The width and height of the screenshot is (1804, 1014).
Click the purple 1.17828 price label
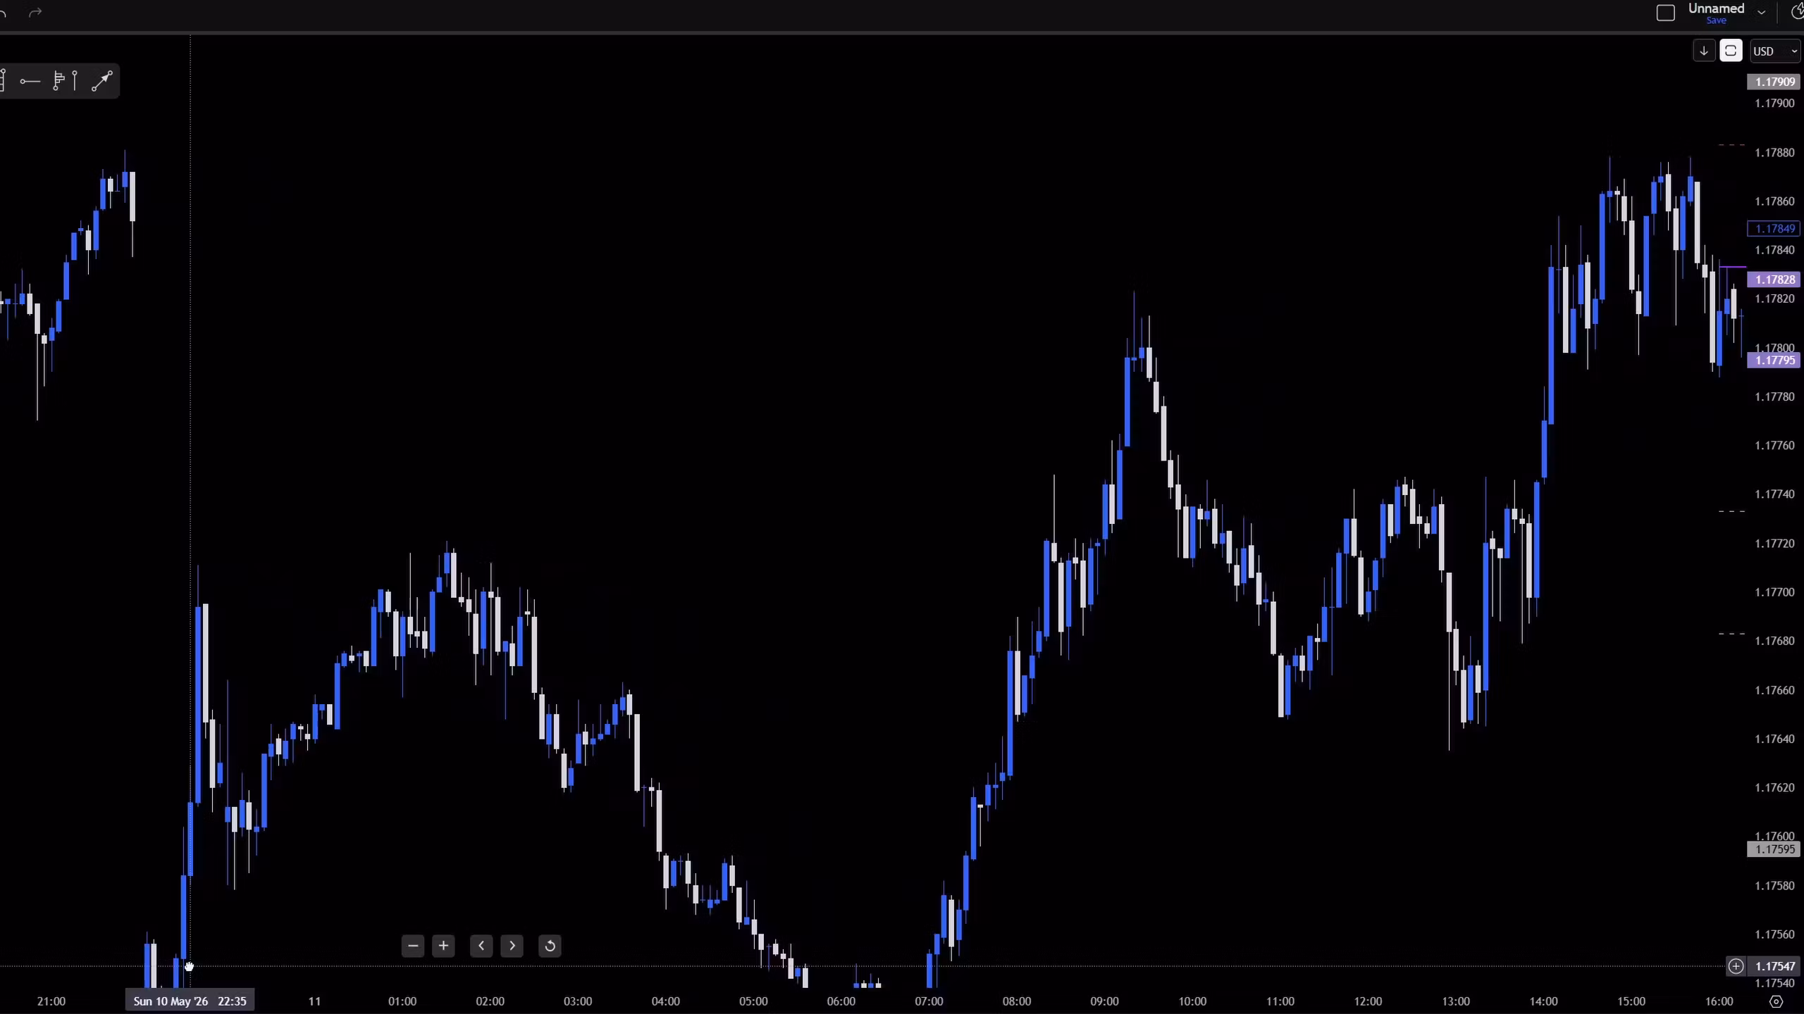1774,280
